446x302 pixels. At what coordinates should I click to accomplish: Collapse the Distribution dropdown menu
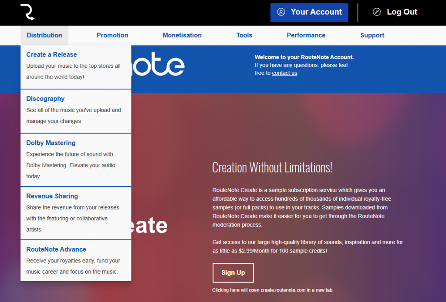coord(44,35)
